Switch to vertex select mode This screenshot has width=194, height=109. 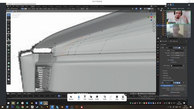[x=22, y=9]
